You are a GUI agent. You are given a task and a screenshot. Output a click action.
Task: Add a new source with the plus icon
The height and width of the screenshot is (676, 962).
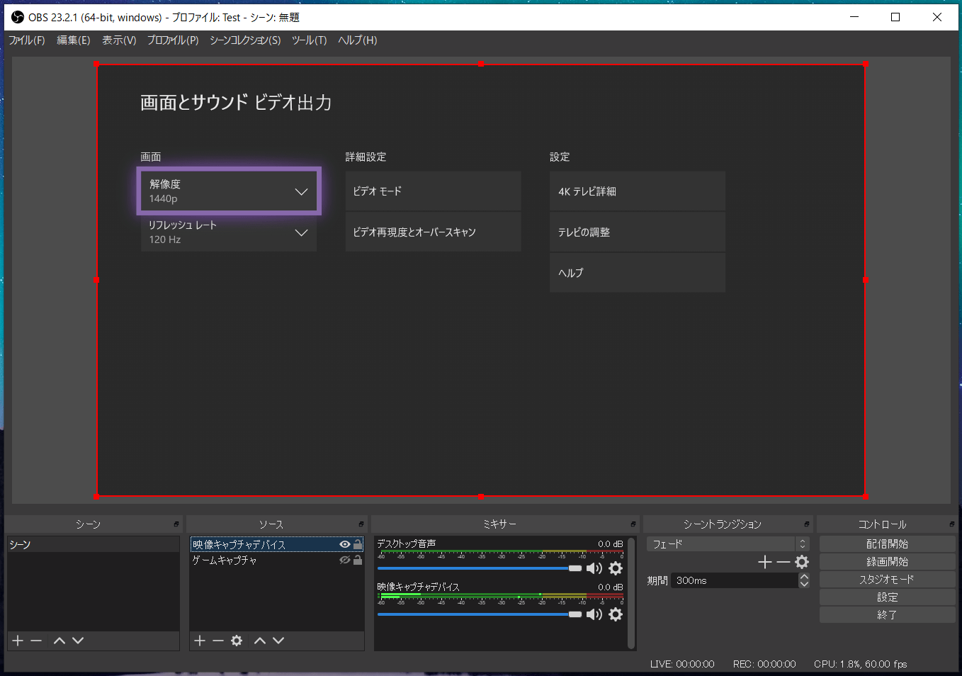[x=200, y=641]
